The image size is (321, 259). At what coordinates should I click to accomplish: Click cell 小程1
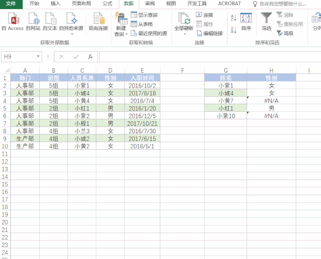click(x=82, y=123)
